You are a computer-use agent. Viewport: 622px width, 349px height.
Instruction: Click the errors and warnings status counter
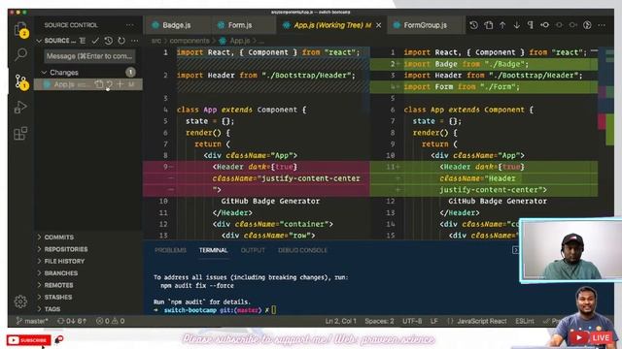tap(110, 321)
